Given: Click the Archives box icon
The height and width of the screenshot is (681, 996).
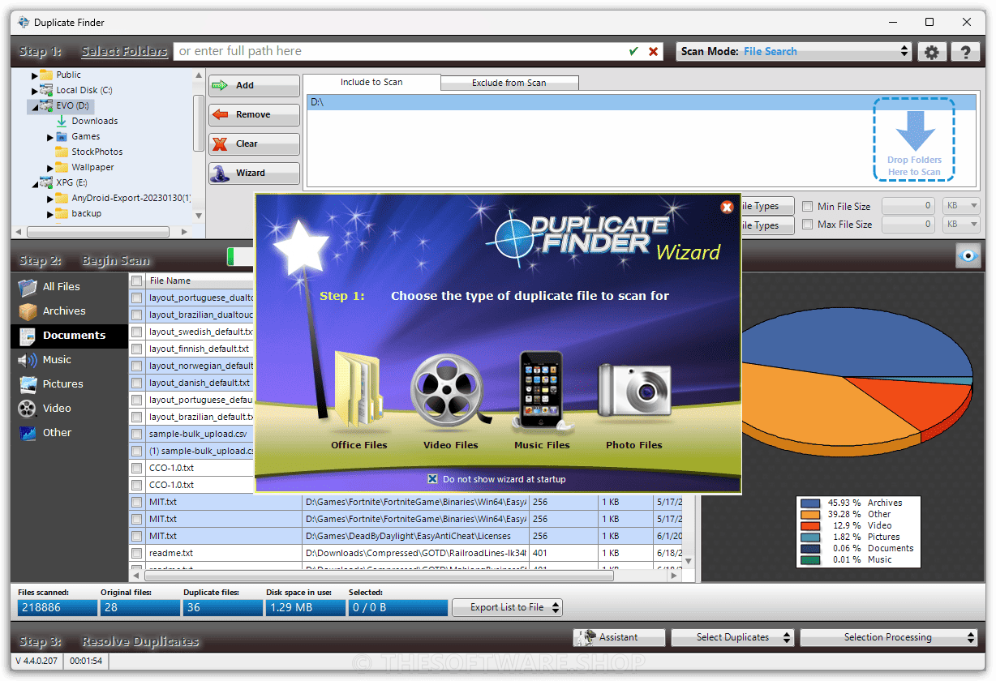Looking at the screenshot, I should [x=28, y=311].
